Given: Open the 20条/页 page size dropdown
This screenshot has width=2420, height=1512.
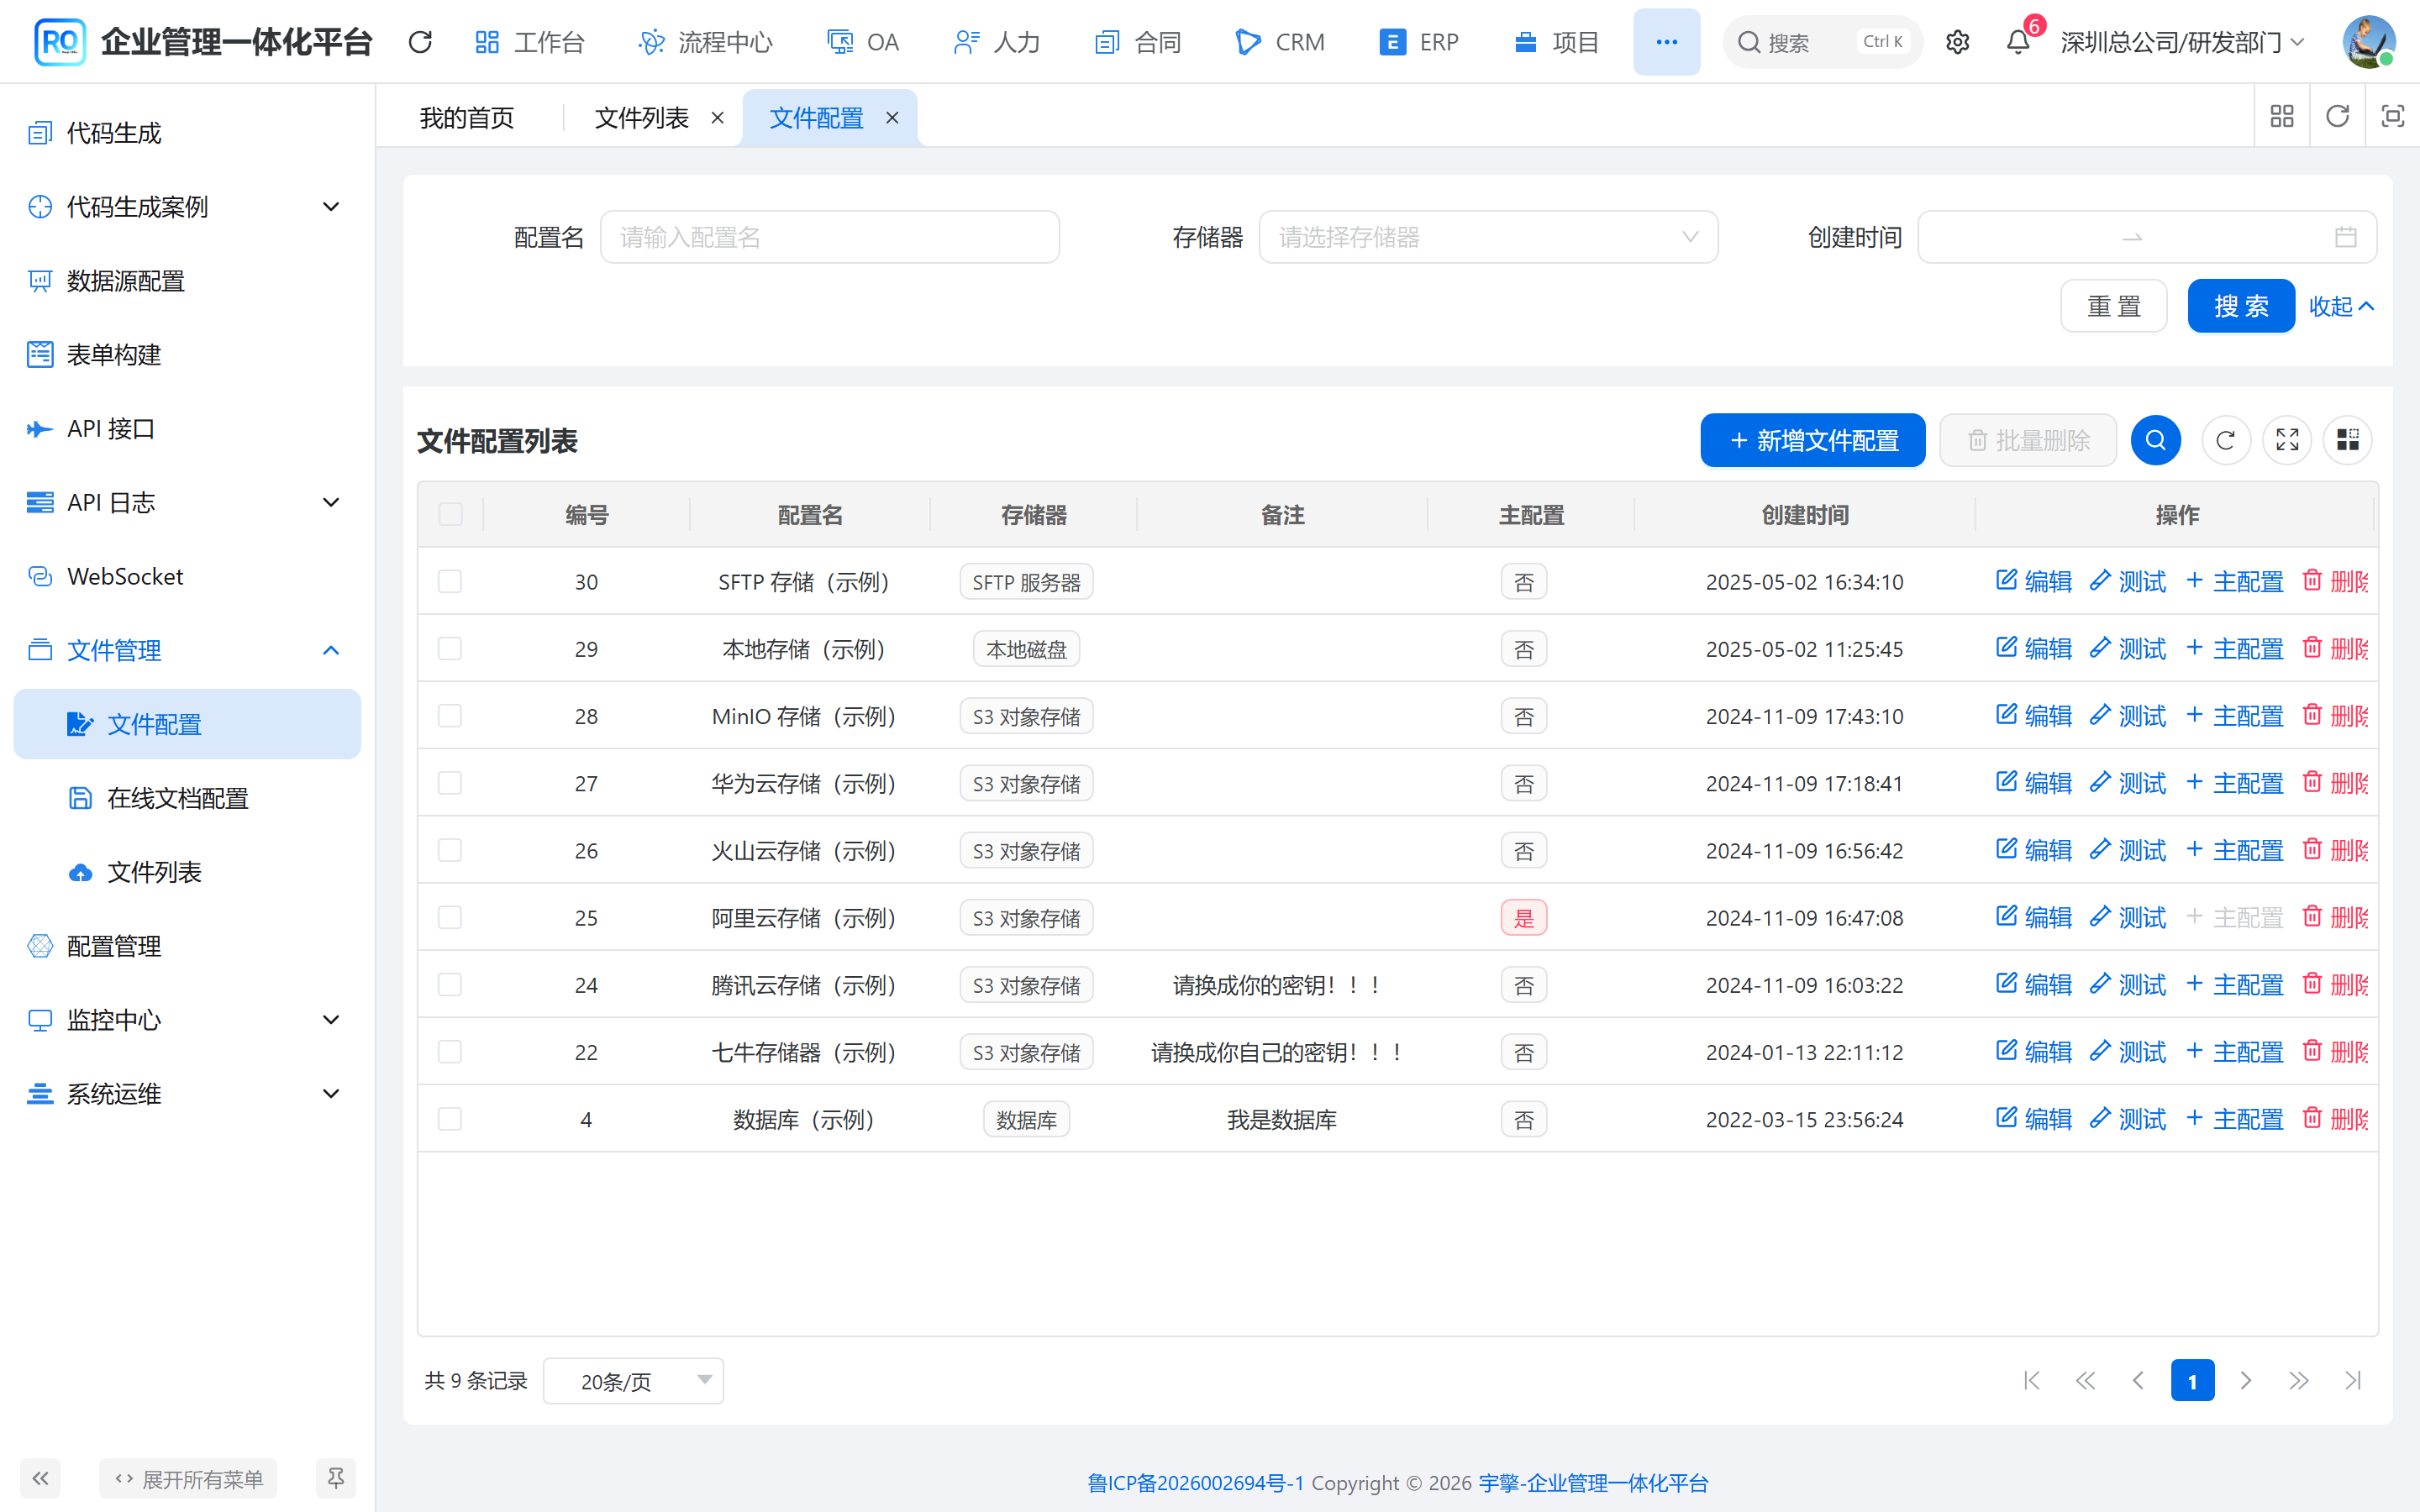Looking at the screenshot, I should (x=633, y=1381).
